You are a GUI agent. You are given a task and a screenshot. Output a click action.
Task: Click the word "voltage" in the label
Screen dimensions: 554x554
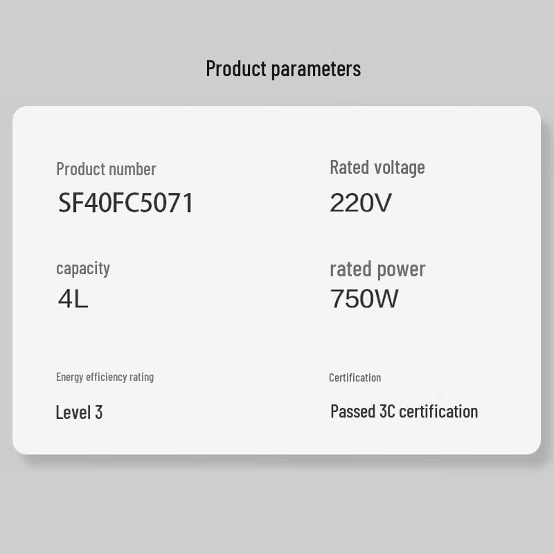400,168
